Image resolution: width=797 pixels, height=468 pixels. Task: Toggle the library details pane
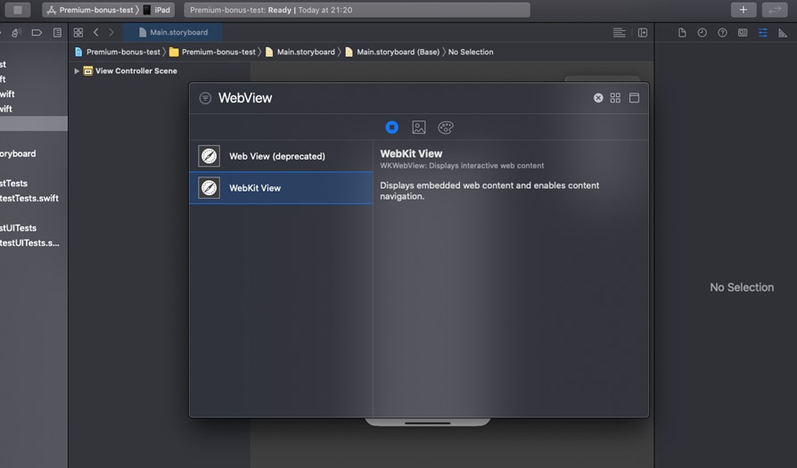tap(635, 98)
